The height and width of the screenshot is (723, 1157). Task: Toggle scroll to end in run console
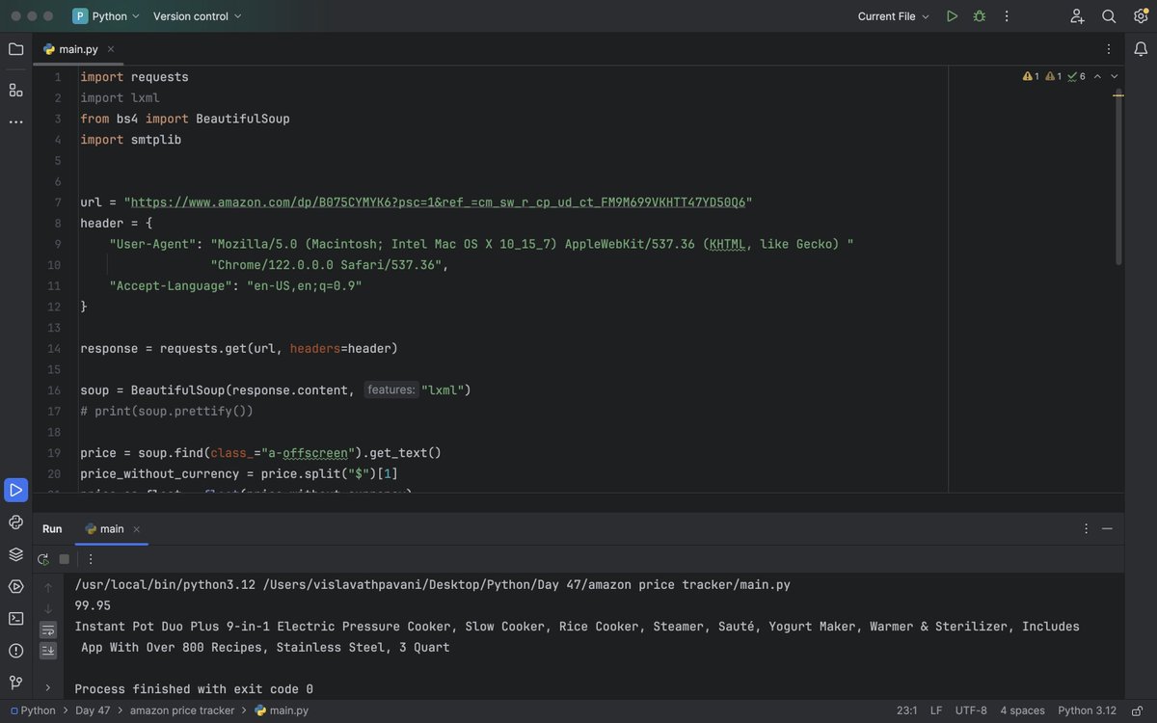click(48, 651)
